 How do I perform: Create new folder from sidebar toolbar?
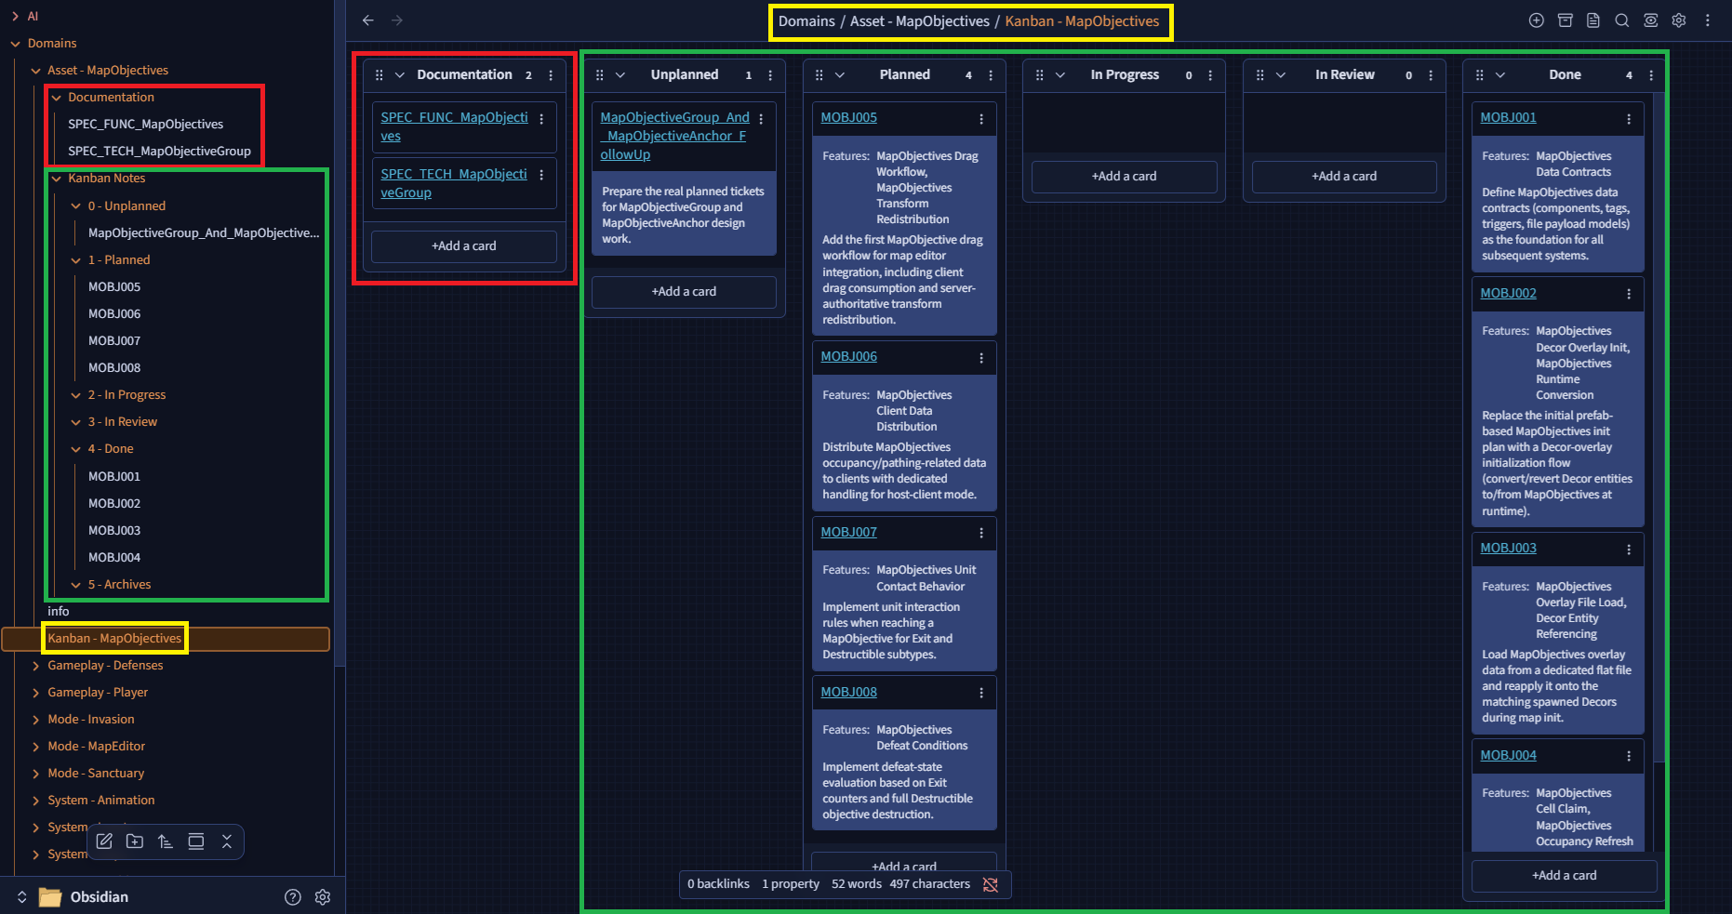coord(135,841)
